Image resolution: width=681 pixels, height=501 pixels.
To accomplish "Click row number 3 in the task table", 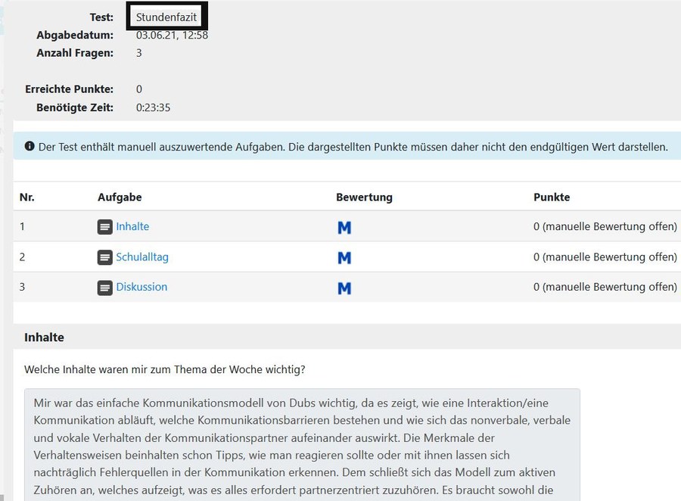I will [x=22, y=287].
